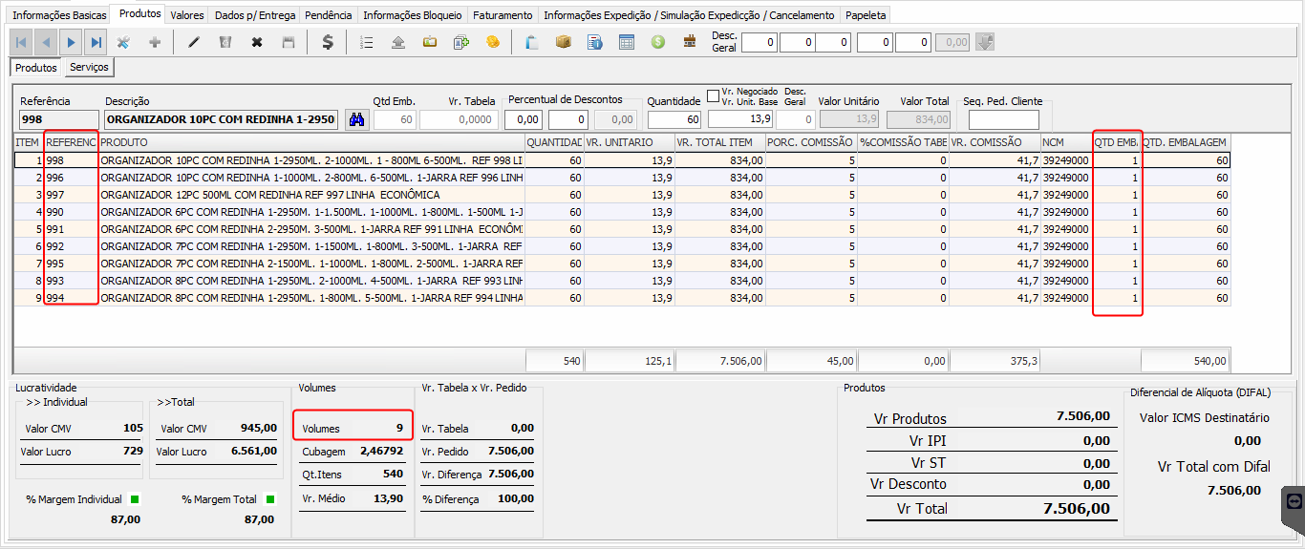Click the dollar sign icon in toolbar
This screenshot has width=1305, height=549.
point(328,42)
